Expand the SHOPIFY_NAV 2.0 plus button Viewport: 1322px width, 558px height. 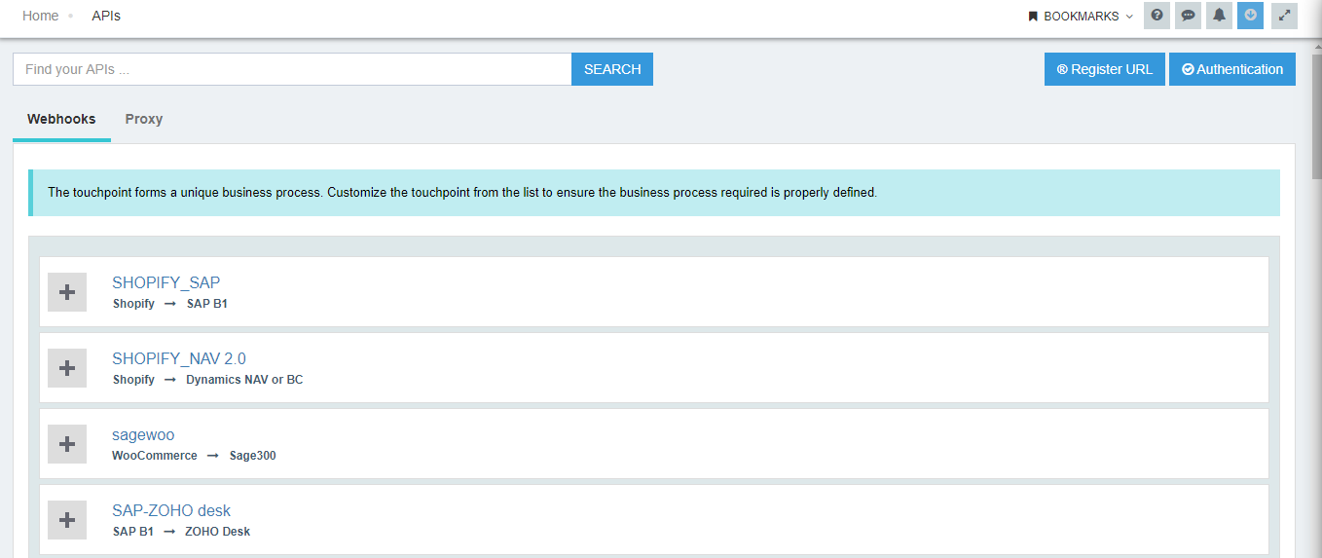click(x=67, y=368)
